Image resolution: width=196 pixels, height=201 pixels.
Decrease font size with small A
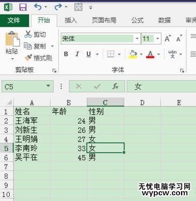179,39
